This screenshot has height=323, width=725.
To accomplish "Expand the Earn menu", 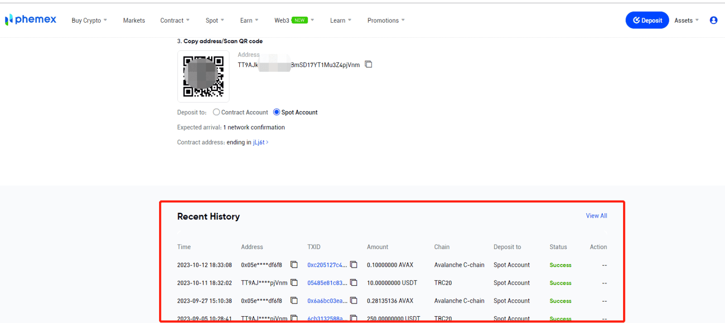I will tap(249, 20).
